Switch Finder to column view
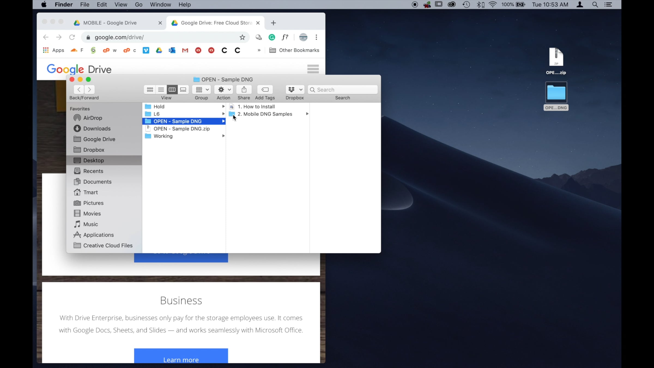The image size is (654, 368). pos(172,89)
